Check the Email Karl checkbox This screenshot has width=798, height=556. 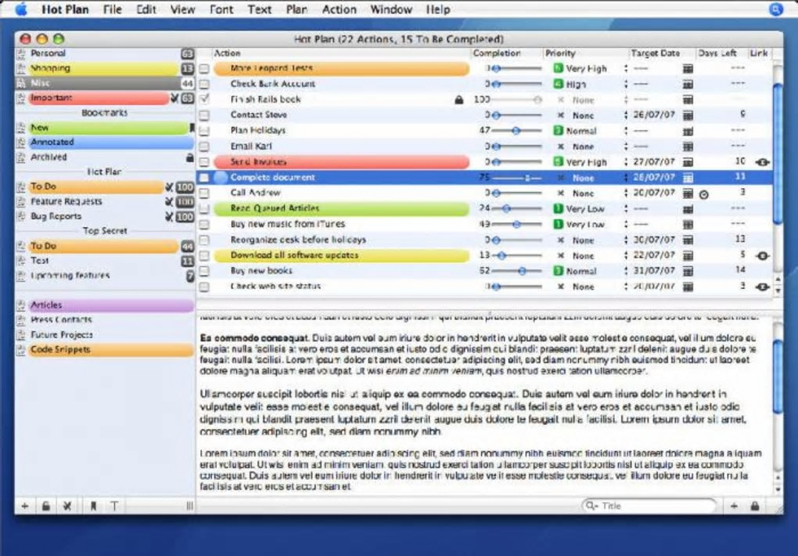pos(204,146)
